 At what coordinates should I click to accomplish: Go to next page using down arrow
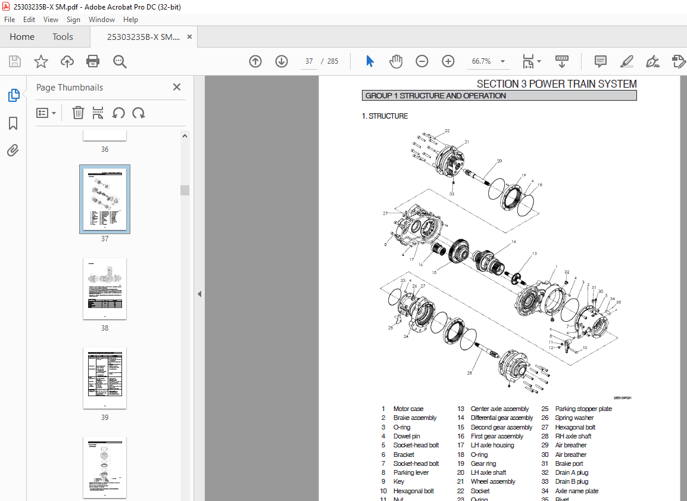[x=281, y=61]
